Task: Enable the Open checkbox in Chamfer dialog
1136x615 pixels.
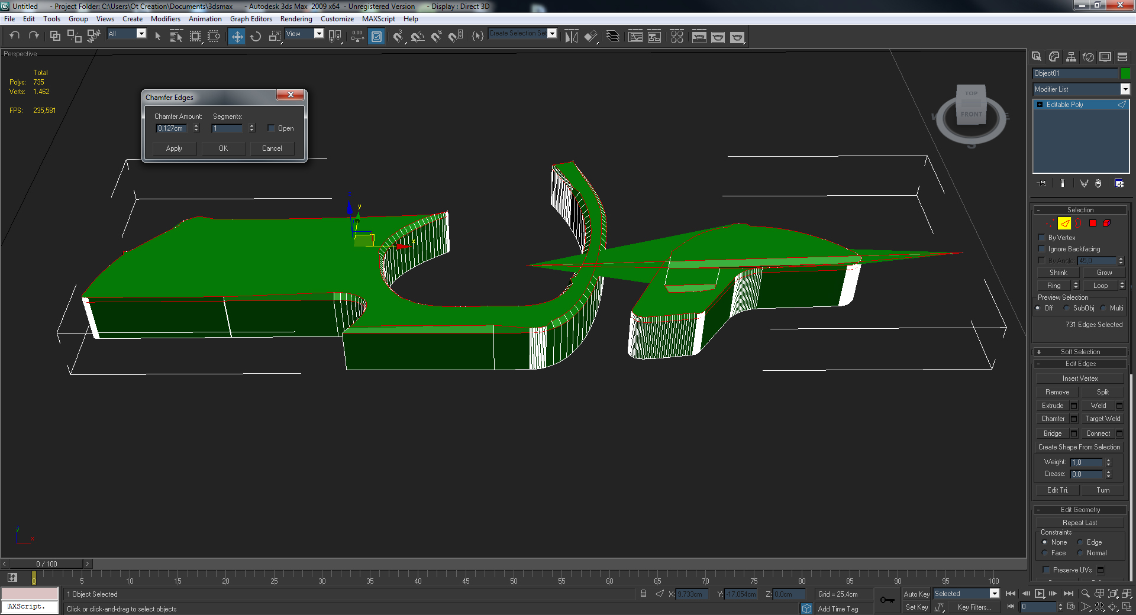Action: tap(272, 128)
